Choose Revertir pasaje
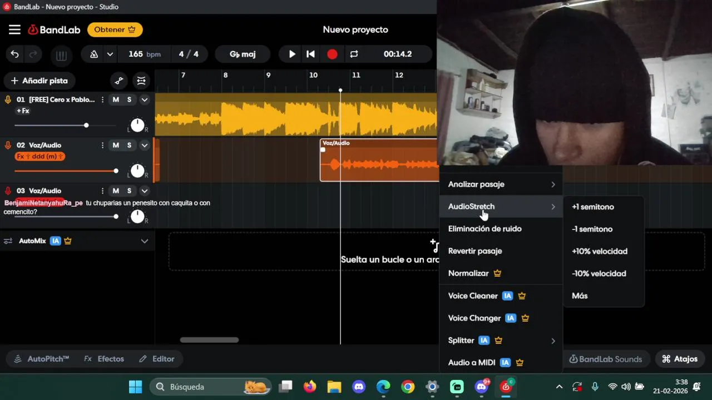Viewport: 712px width, 400px height. (x=501, y=251)
